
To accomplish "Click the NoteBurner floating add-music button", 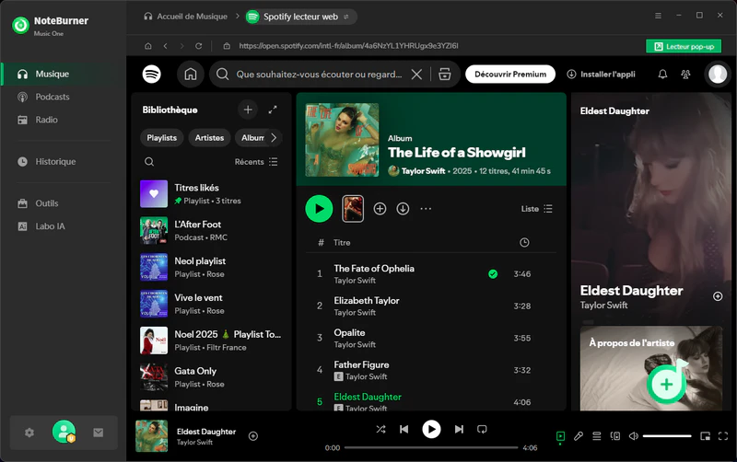I will (666, 384).
